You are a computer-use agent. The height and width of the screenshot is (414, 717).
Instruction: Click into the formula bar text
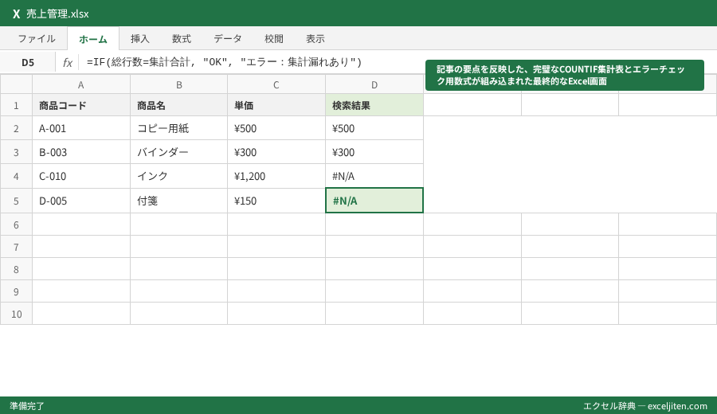point(224,62)
